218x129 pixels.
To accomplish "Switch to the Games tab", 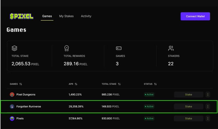I will click(x=47, y=16).
